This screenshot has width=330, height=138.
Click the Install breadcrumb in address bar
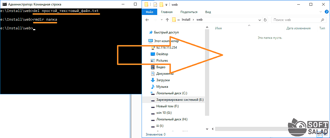coord(186,20)
